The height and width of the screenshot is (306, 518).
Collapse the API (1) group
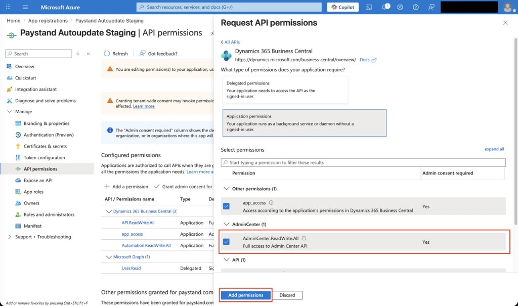point(226,260)
